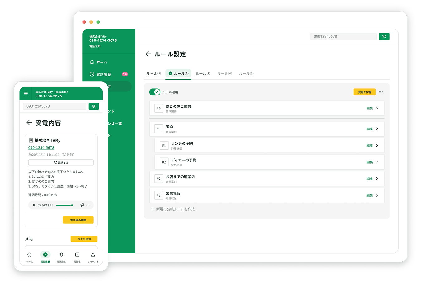The height and width of the screenshot is (284, 421).
Task: Click 編集 on the 営業電話 row
Action: (370, 196)
